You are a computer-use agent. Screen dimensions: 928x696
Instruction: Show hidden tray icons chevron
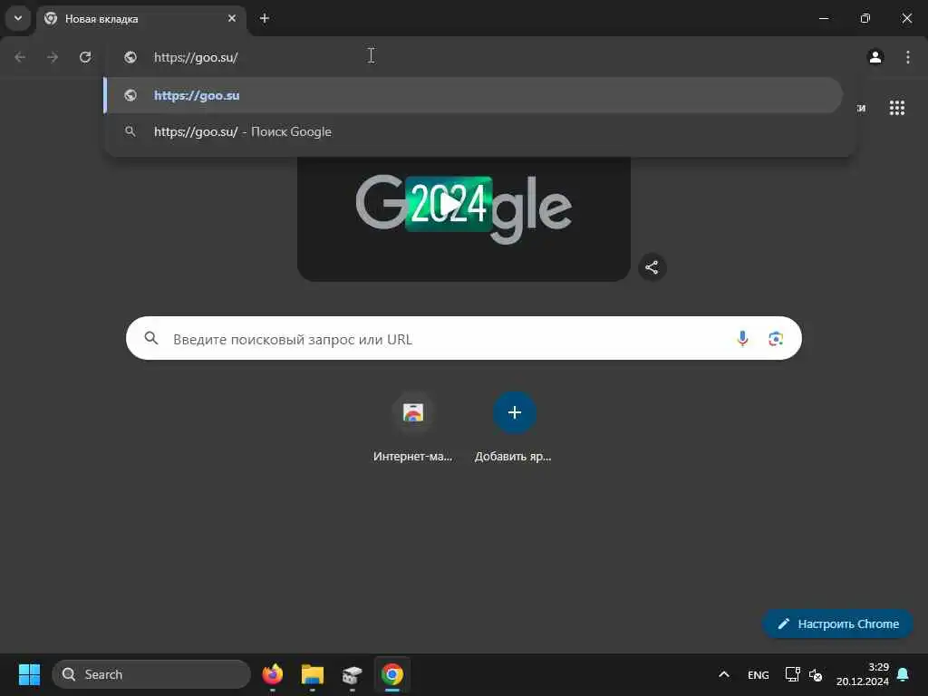(x=724, y=674)
